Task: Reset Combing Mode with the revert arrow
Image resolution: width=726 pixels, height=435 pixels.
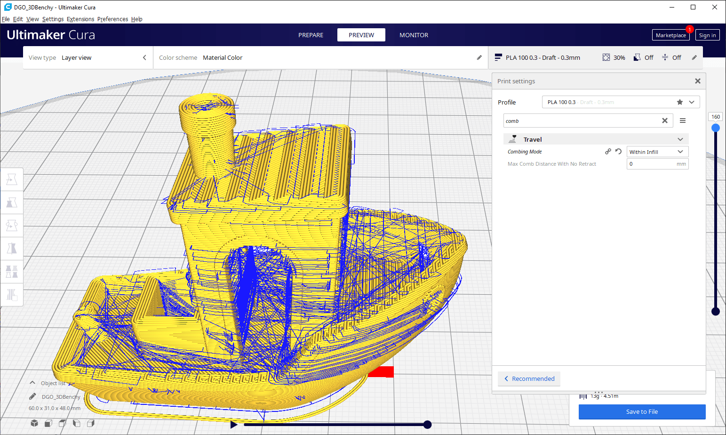Action: 618,152
